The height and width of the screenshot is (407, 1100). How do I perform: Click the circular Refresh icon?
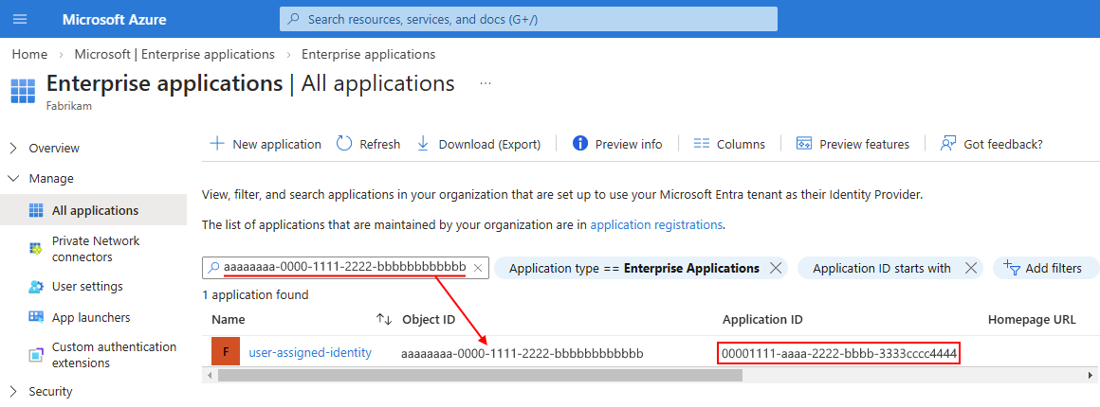343,144
